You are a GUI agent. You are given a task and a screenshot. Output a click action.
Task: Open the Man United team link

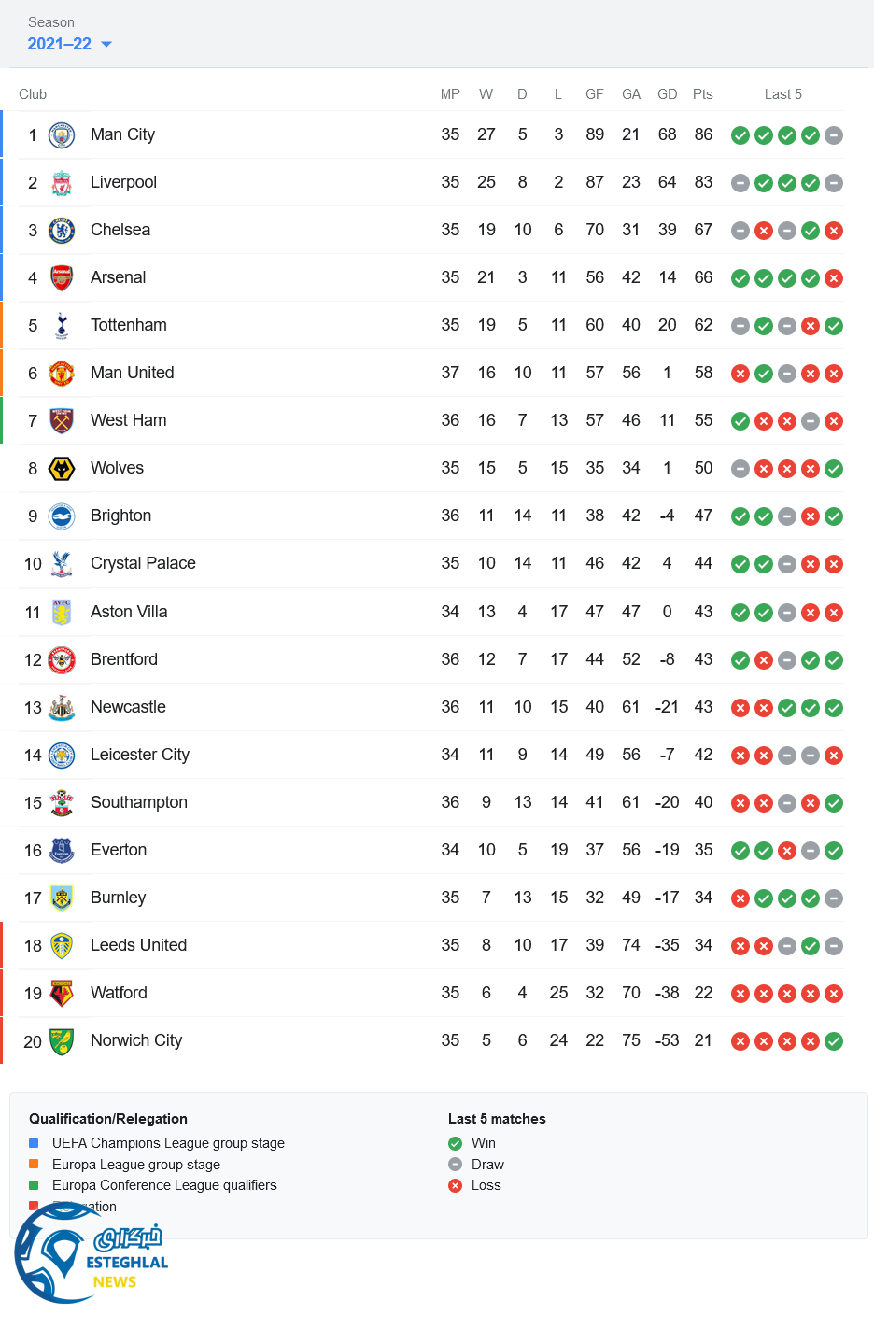tap(132, 373)
